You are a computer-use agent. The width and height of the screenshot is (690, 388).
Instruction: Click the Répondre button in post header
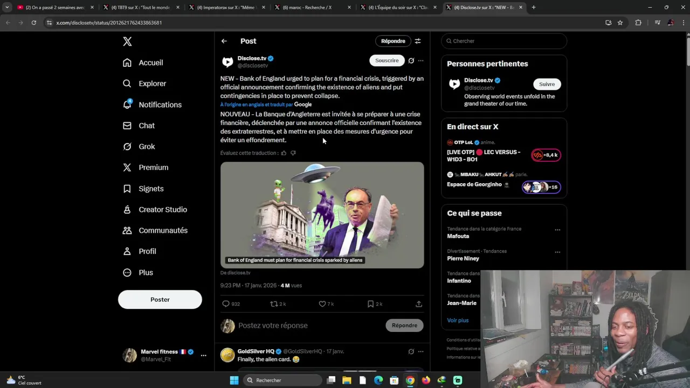click(393, 41)
